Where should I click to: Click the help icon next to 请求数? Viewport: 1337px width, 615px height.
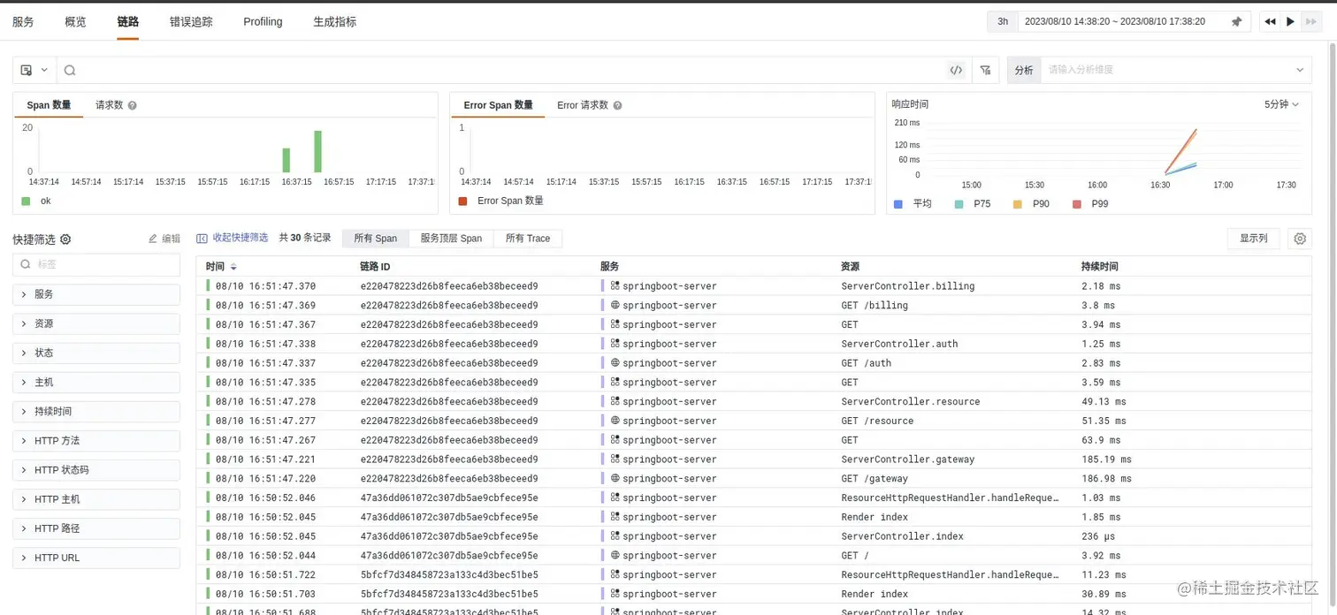coord(133,105)
